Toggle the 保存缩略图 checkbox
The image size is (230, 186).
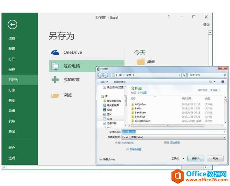coord(128,150)
